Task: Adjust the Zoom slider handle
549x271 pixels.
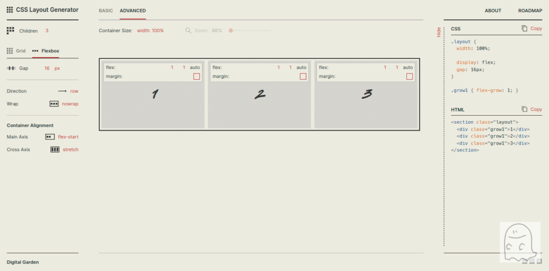Action: pyautogui.click(x=231, y=31)
